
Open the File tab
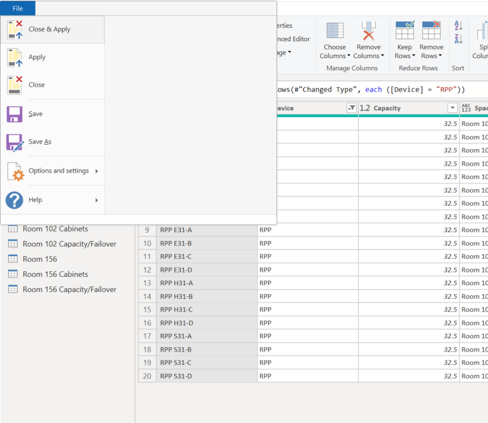tap(18, 8)
